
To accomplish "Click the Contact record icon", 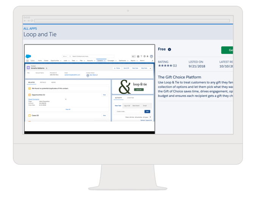I will [28, 67].
